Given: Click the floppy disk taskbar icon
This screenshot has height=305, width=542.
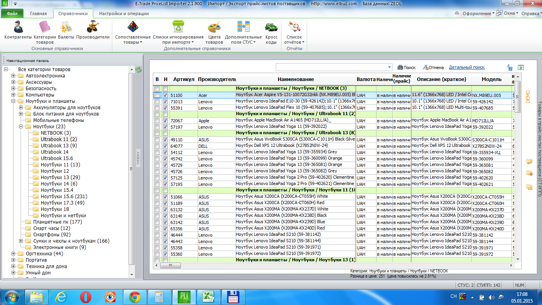Looking at the screenshot, I should click(233, 297).
